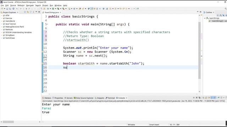Click Project Explorer horizontal scrollbar thumb
Viewport: 227px width, 127px height.
(x=8, y=122)
